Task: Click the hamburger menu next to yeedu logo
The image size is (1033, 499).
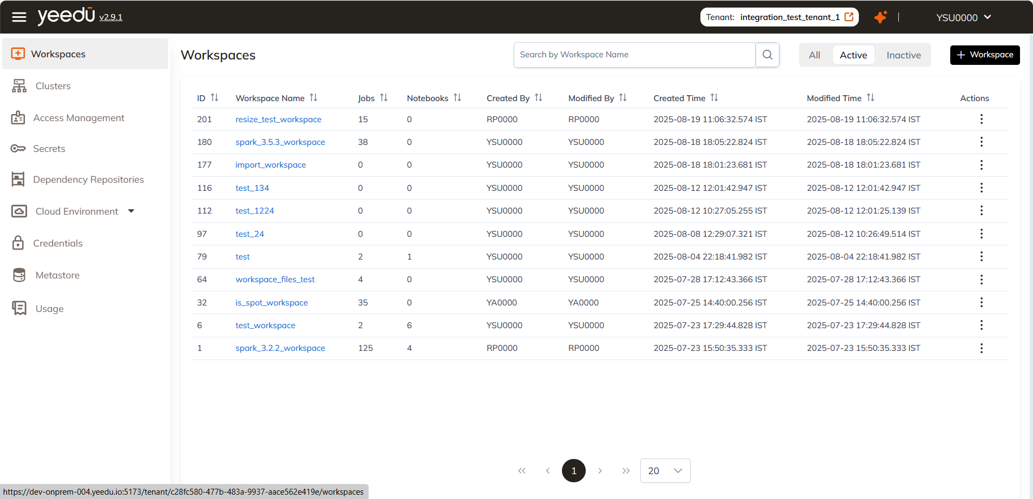Action: click(x=19, y=17)
